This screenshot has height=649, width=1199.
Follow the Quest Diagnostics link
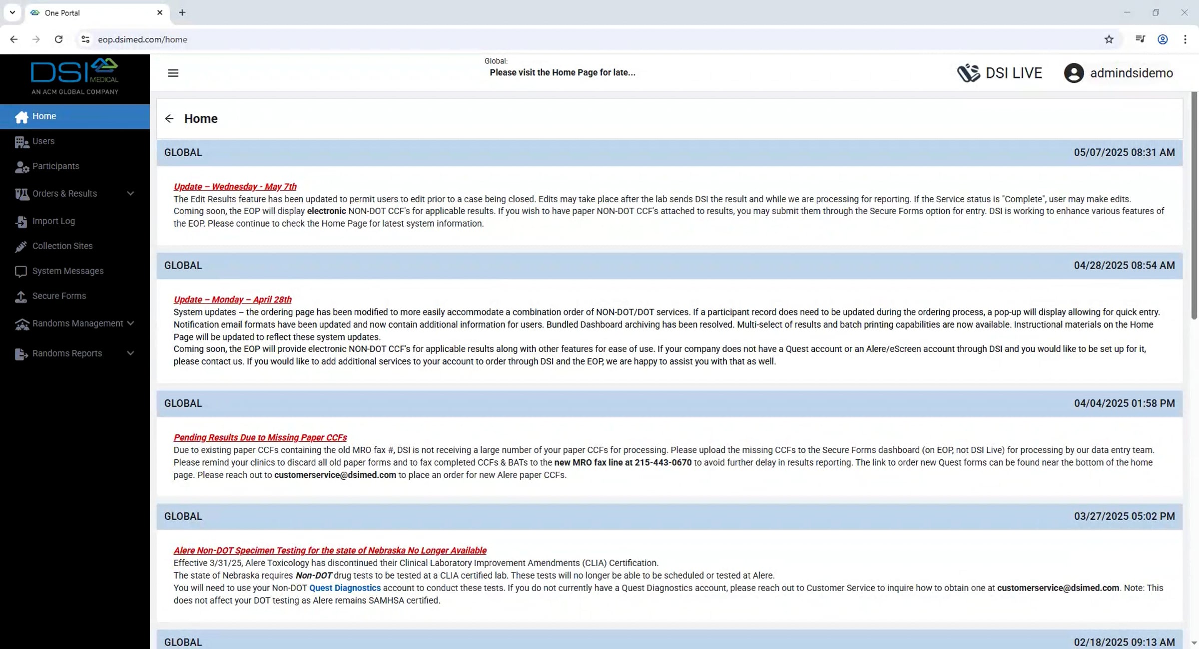click(345, 588)
